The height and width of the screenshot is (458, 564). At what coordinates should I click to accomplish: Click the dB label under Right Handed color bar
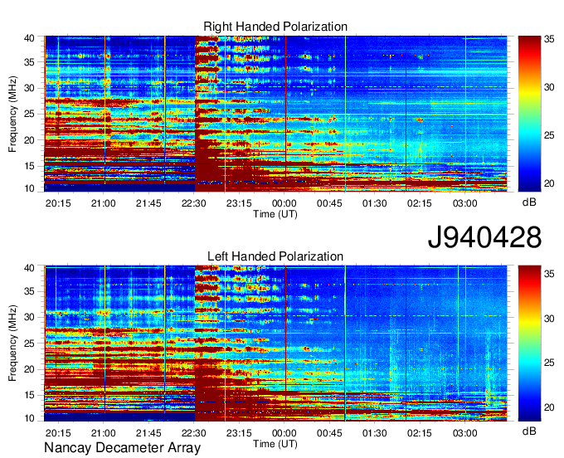tap(529, 202)
